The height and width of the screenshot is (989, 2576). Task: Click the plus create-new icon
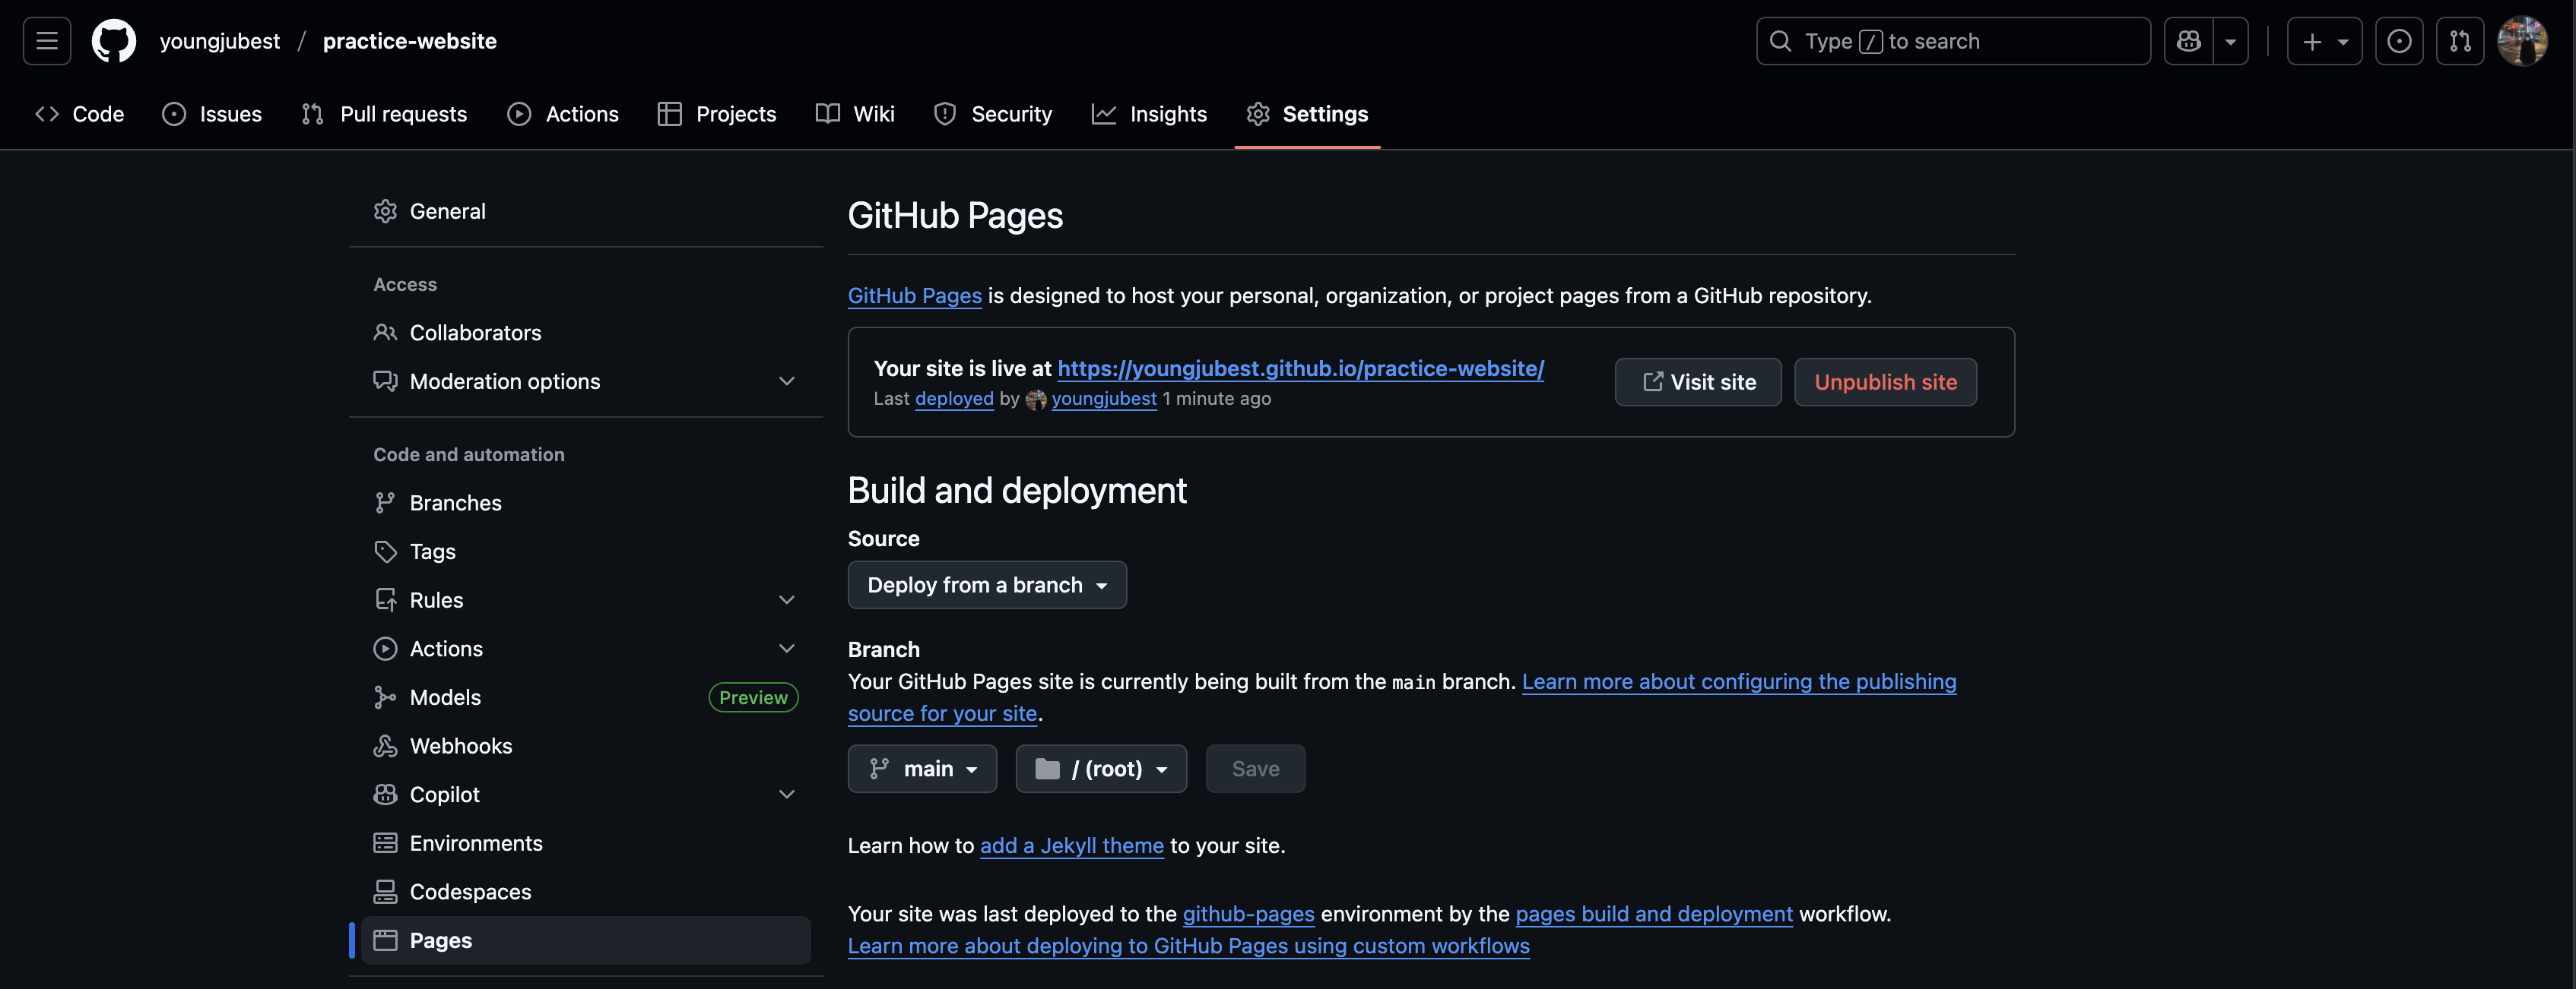(2312, 41)
